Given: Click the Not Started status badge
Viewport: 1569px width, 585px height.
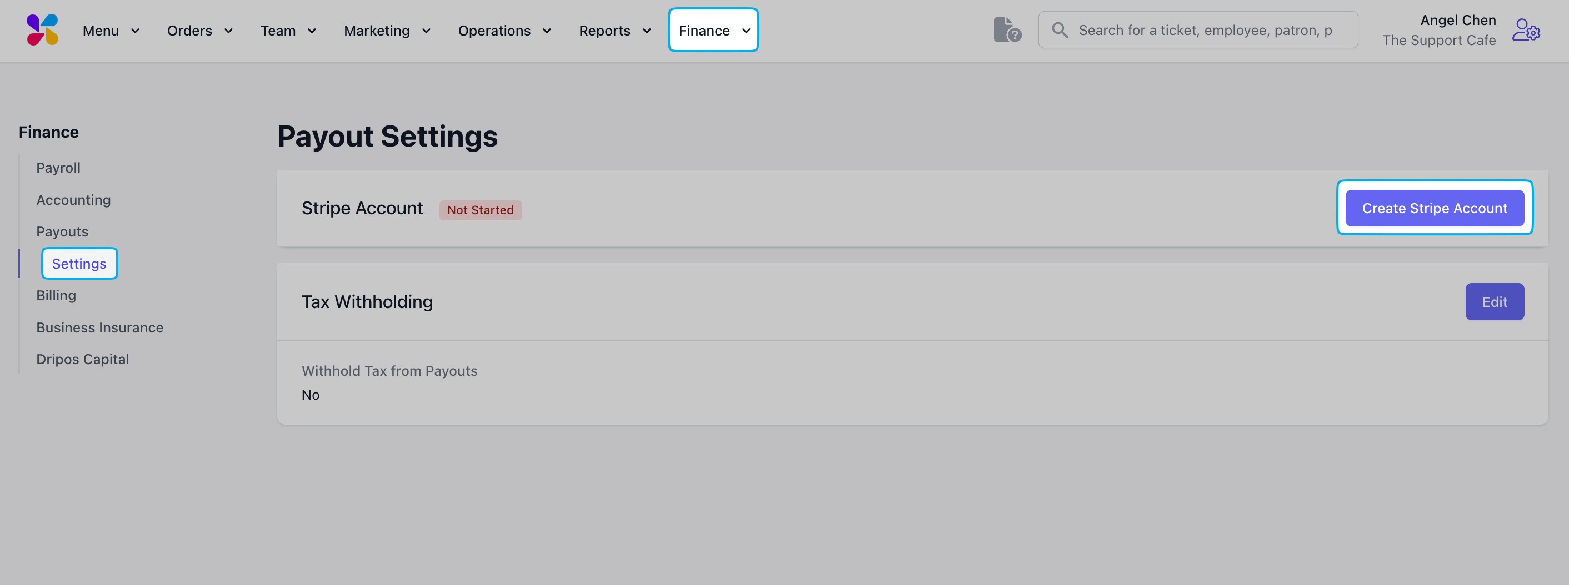Looking at the screenshot, I should click(x=480, y=210).
